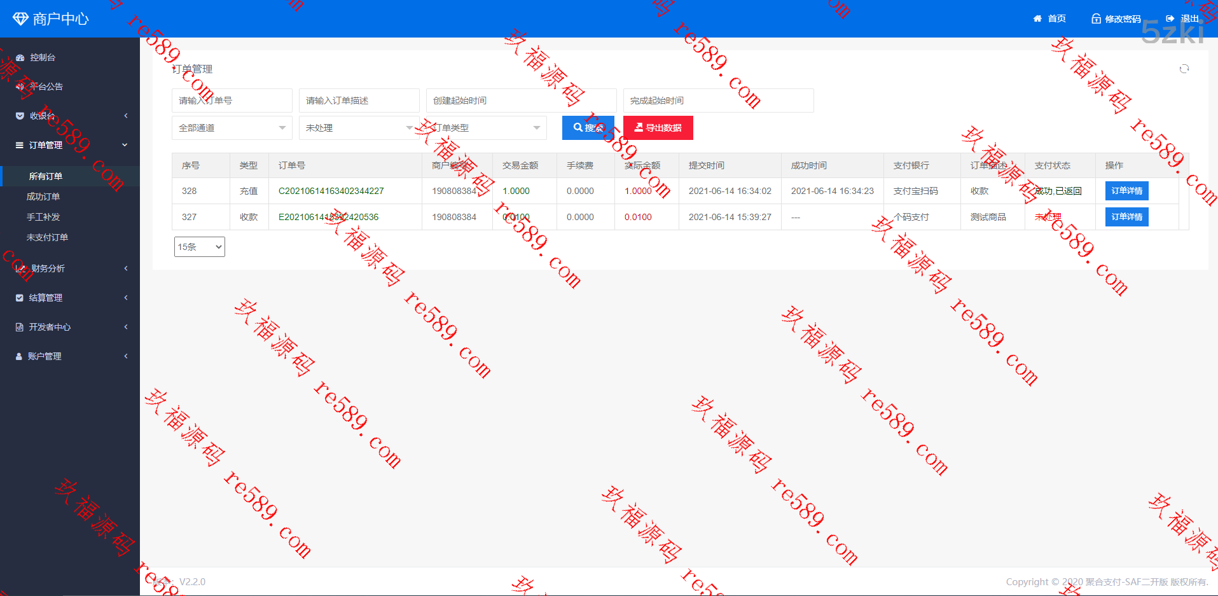Screen dimensions: 1218x596
Task: Open the 全部通道 channel dropdown
Action: click(232, 127)
